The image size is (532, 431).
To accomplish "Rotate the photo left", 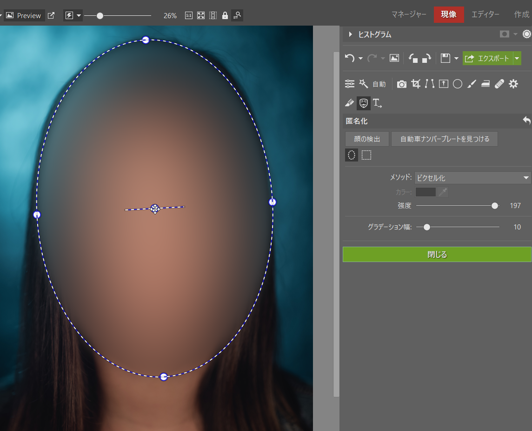I will (x=413, y=58).
